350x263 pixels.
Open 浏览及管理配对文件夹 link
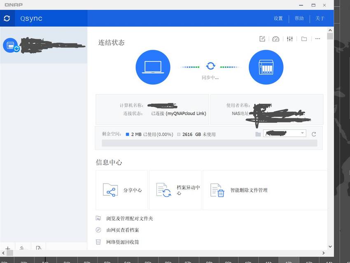click(x=129, y=218)
